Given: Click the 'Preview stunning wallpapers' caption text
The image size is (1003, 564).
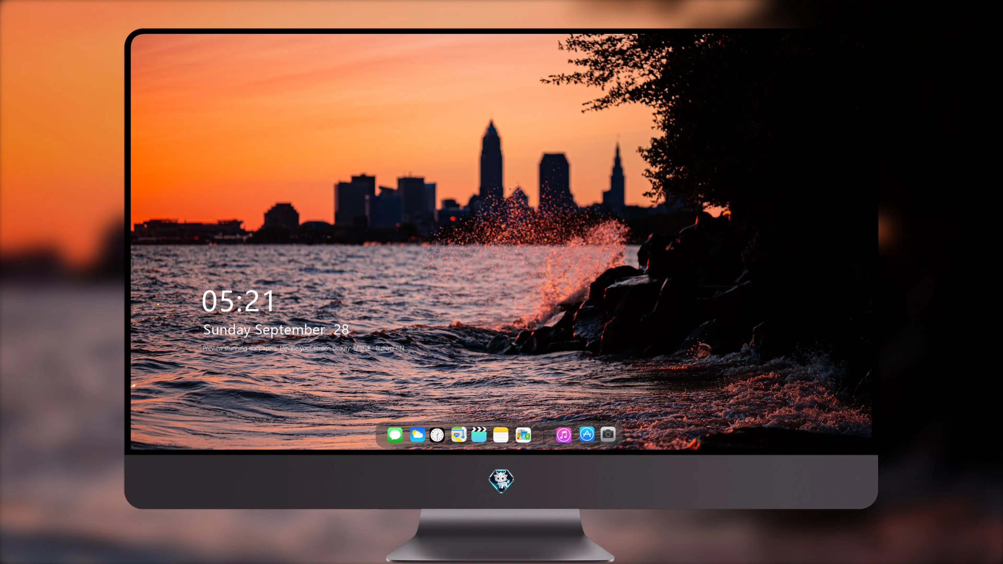Looking at the screenshot, I should [x=303, y=348].
